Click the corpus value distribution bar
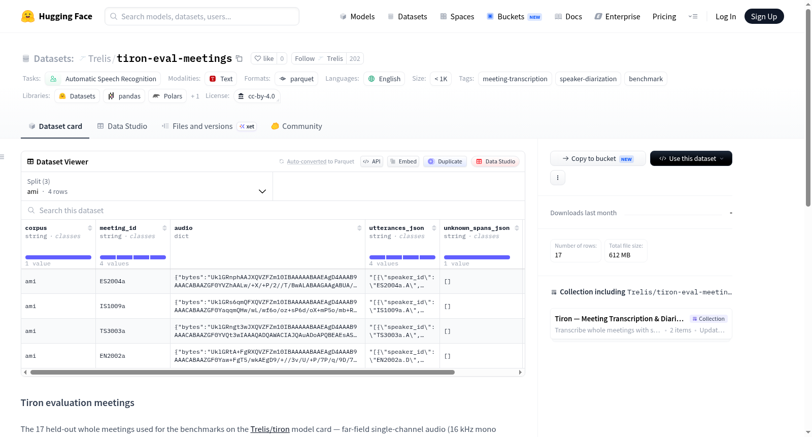The width and height of the screenshot is (812, 437). click(58, 257)
